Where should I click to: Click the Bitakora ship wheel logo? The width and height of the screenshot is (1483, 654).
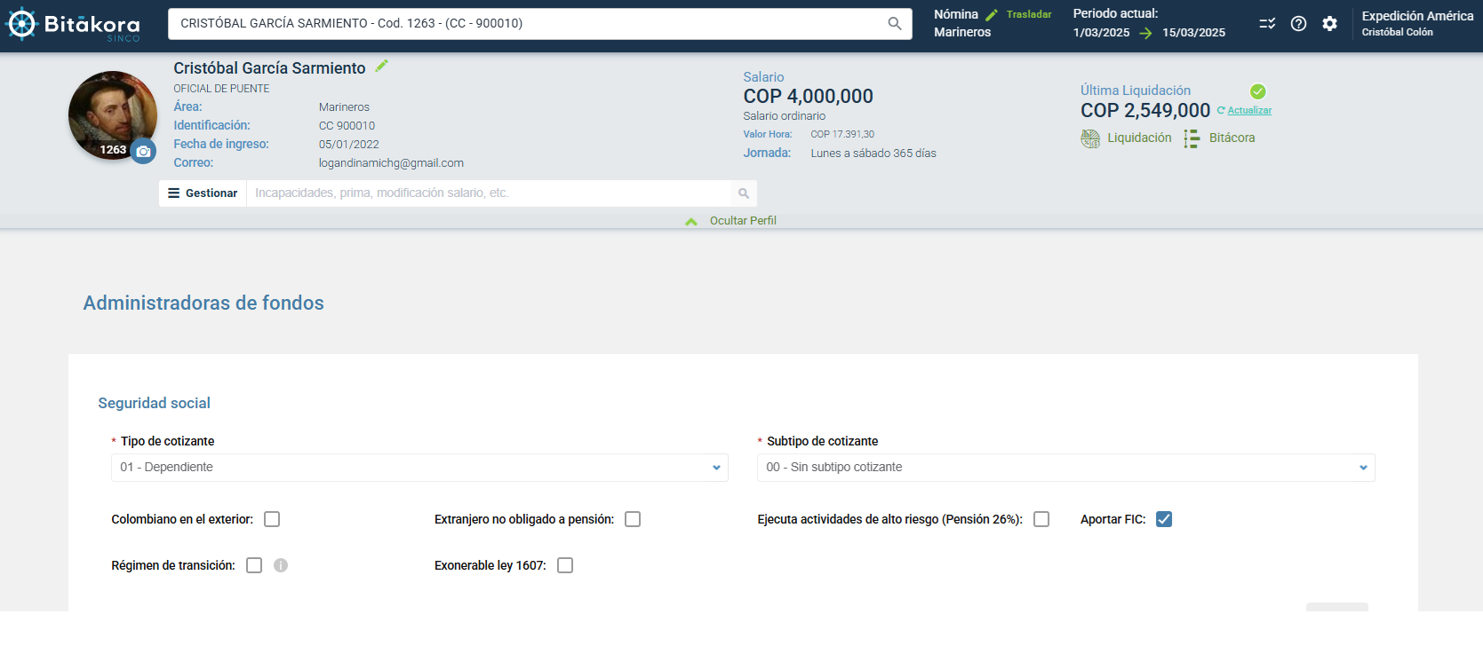pyautogui.click(x=21, y=24)
